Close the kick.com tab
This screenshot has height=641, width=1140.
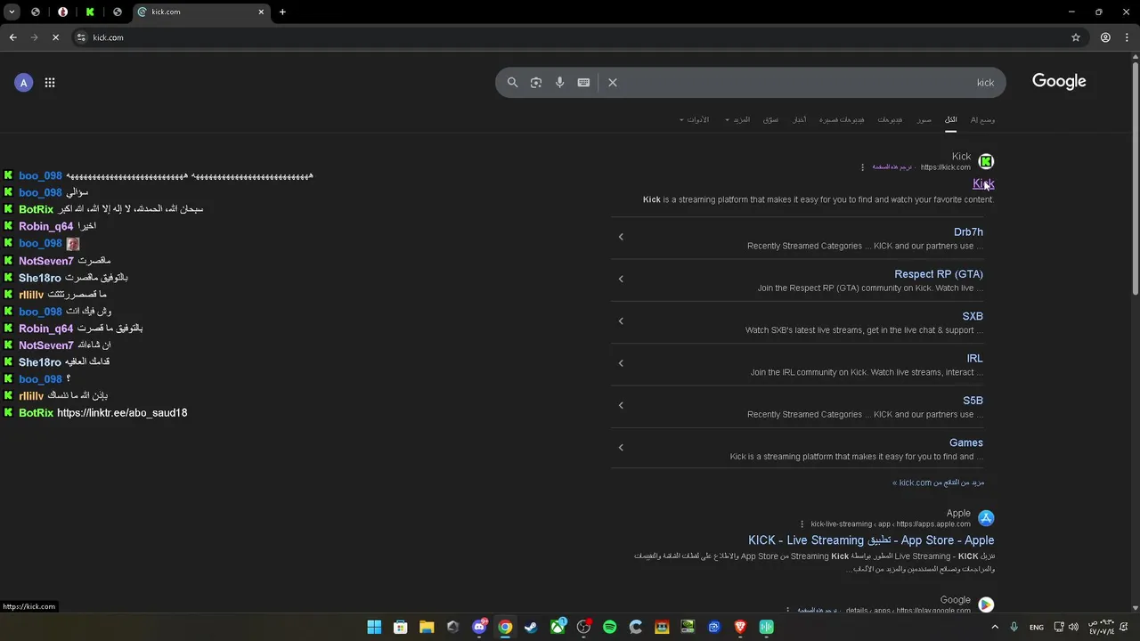[x=261, y=12]
